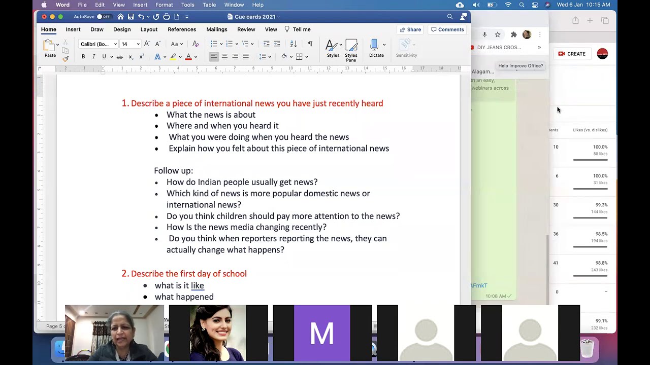Image resolution: width=650 pixels, height=365 pixels.
Task: Toggle superscript formatting
Action: (x=141, y=57)
